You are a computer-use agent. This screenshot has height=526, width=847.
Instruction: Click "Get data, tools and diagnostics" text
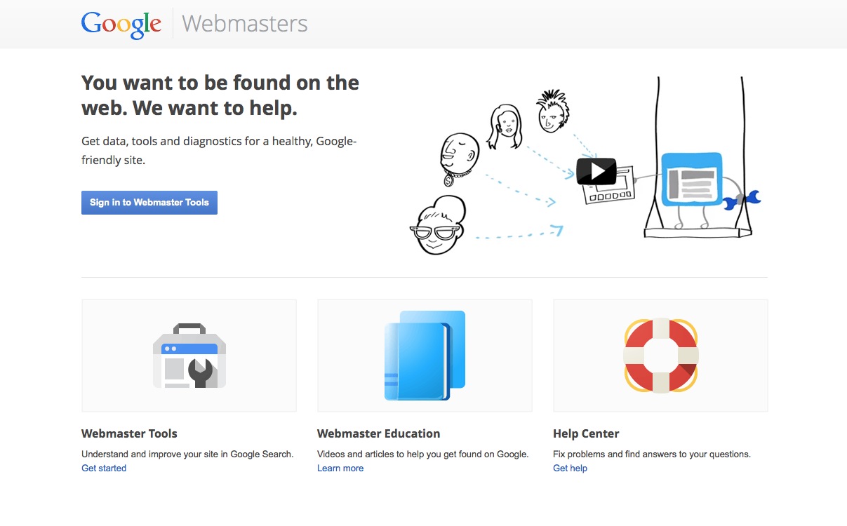pos(219,151)
